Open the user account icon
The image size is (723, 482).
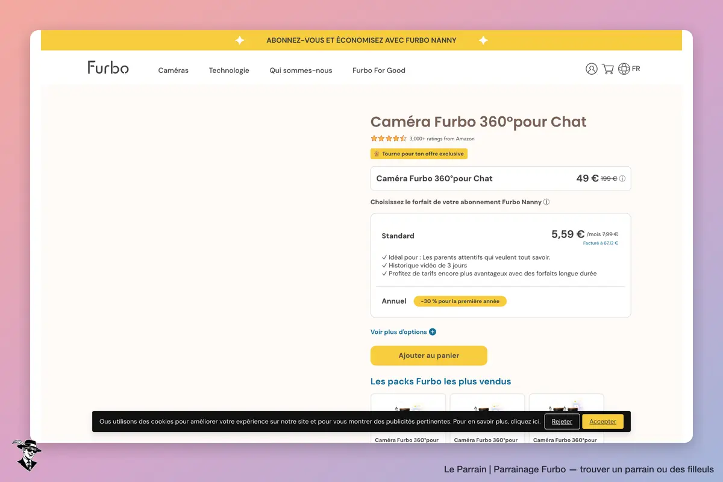click(x=592, y=69)
